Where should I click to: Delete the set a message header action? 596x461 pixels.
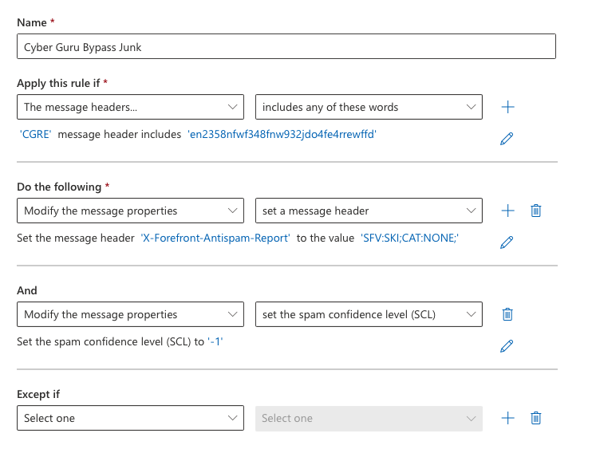point(536,211)
